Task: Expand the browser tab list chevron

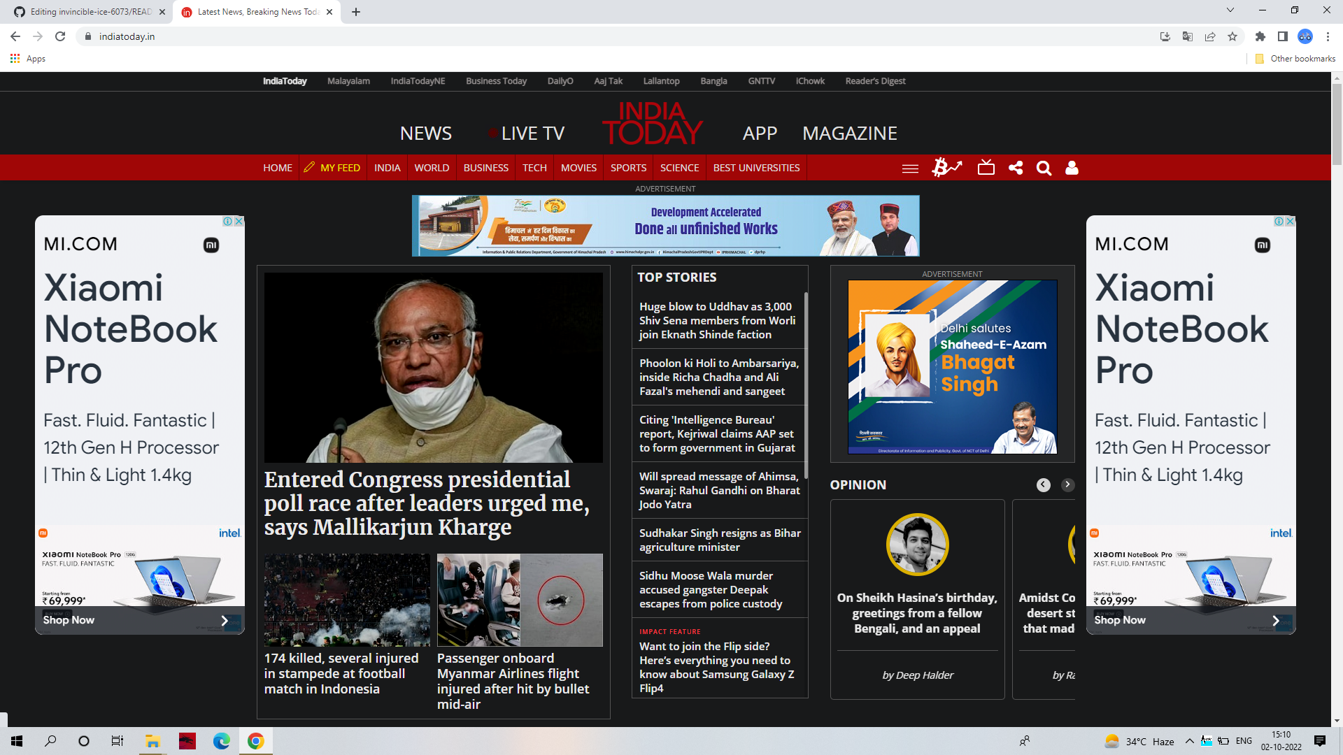Action: (1230, 10)
